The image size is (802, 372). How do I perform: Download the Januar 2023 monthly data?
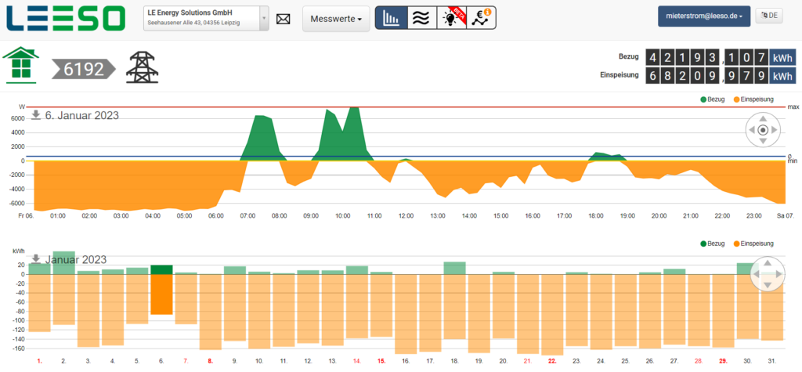pos(36,258)
